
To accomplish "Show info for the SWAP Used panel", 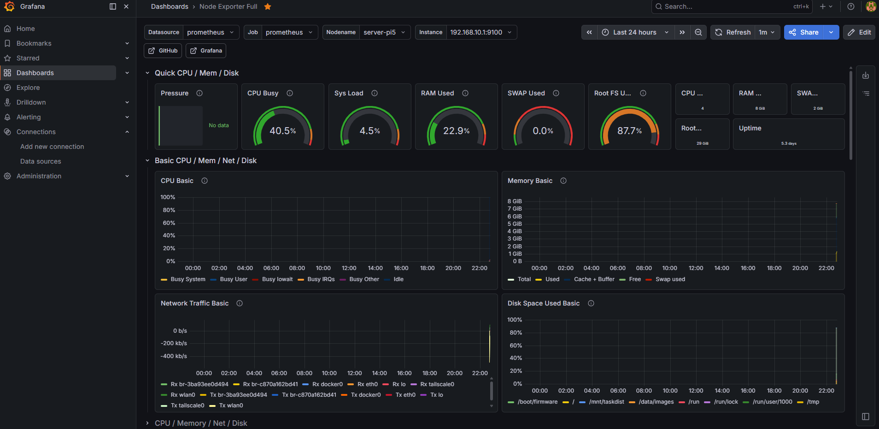I will point(556,93).
